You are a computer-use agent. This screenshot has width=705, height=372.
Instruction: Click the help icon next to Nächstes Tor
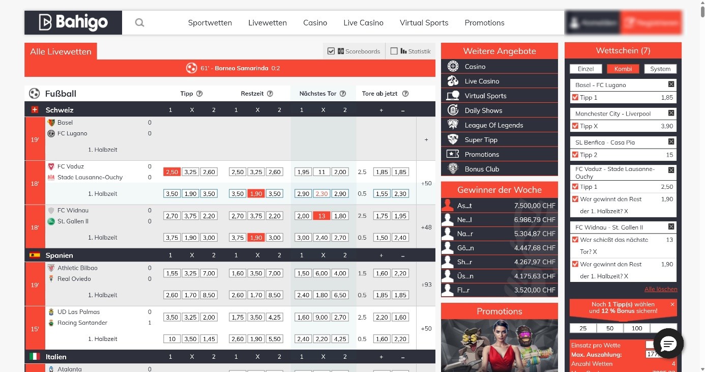tap(343, 94)
